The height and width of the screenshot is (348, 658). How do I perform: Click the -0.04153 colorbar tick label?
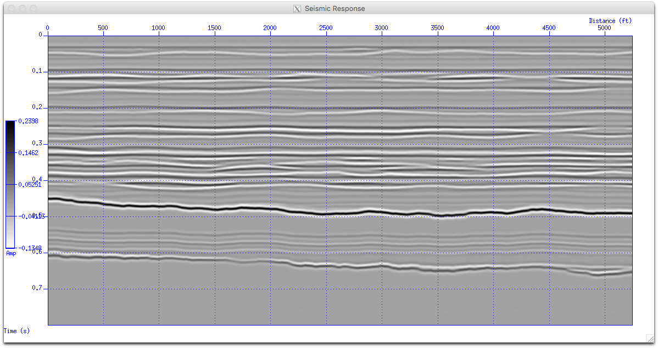pos(26,215)
